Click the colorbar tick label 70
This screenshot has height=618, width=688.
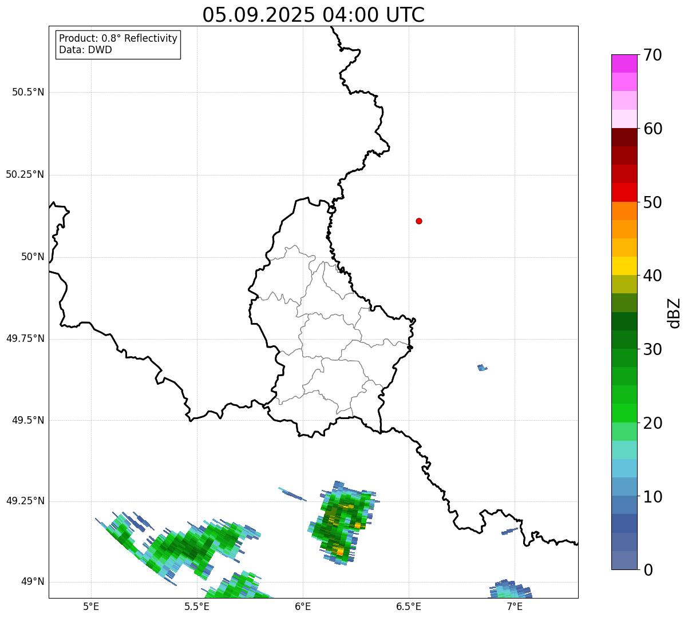click(x=653, y=55)
